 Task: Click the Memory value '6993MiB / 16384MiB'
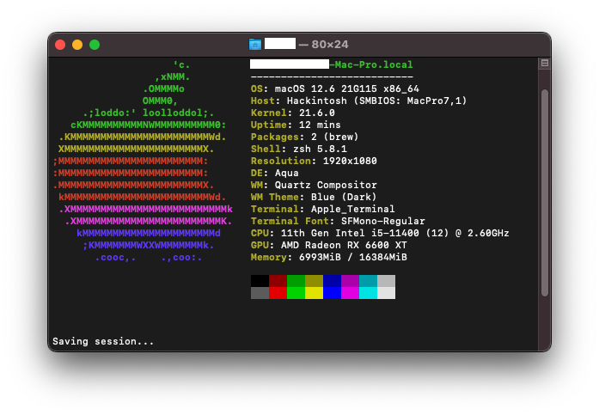click(353, 257)
